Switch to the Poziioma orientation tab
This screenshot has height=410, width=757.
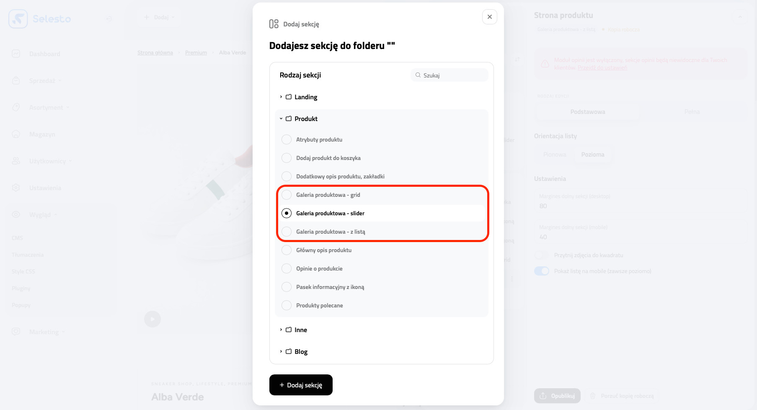coord(592,155)
